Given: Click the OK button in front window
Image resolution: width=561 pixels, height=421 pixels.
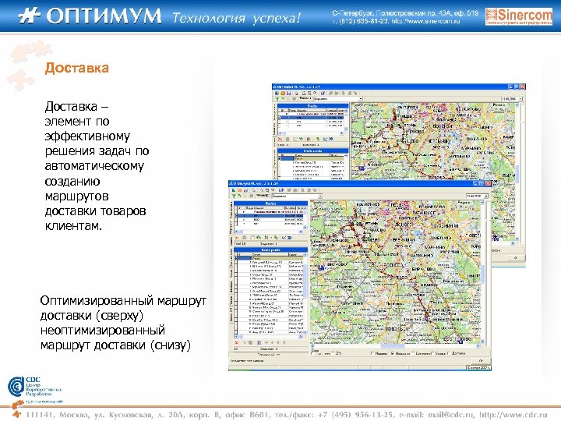Looking at the screenshot, I should coord(481,361).
